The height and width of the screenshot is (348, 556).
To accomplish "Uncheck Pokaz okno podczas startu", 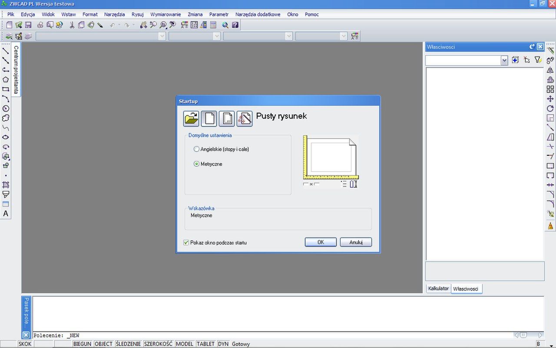I will click(186, 243).
